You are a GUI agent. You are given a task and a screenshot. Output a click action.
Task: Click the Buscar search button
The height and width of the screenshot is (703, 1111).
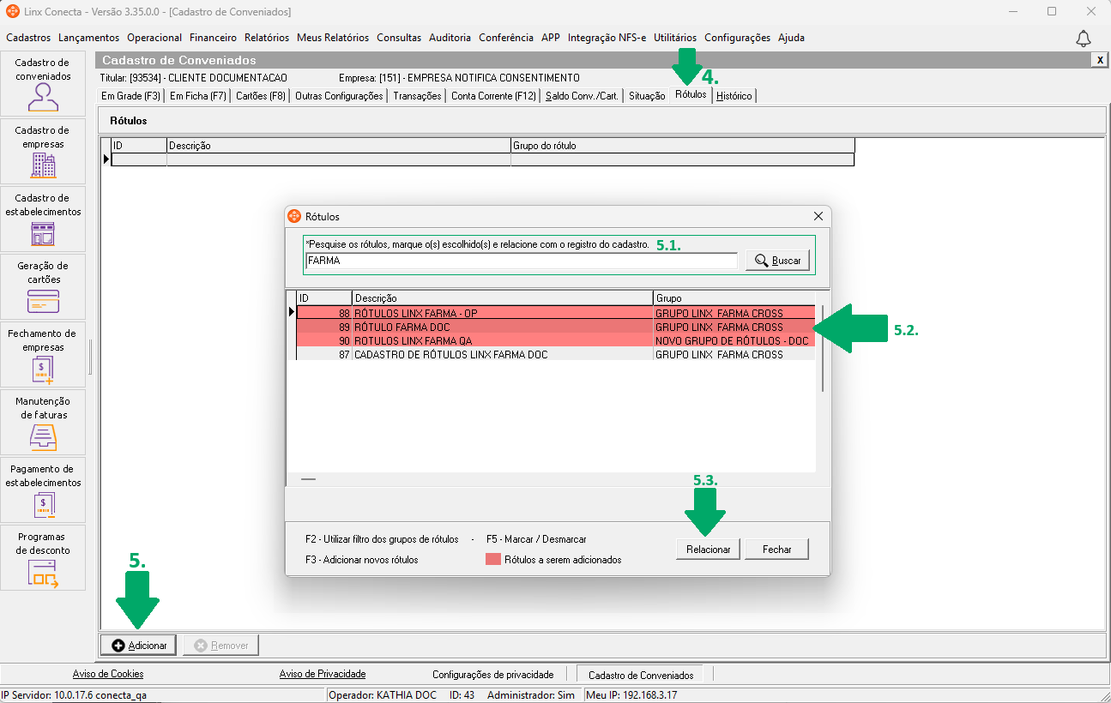click(x=778, y=261)
